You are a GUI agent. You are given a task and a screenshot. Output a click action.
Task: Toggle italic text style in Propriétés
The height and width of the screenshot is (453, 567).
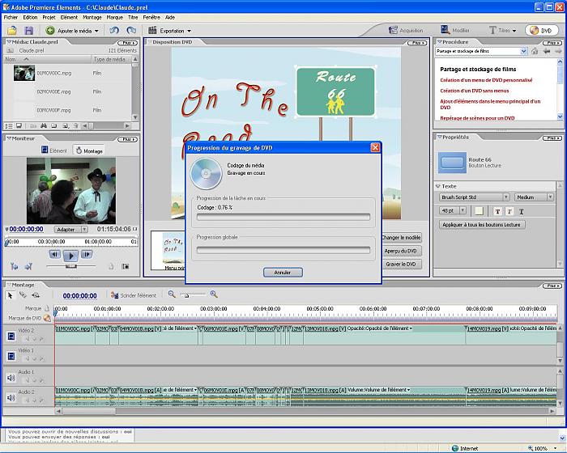point(509,211)
